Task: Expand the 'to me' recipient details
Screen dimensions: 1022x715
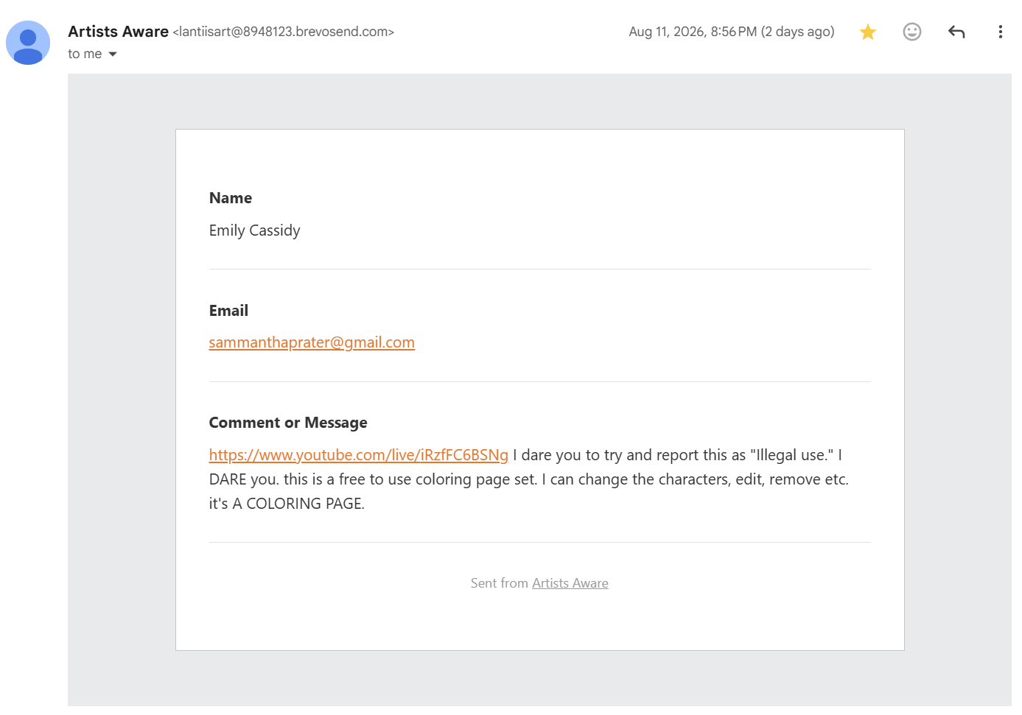Action: point(113,54)
